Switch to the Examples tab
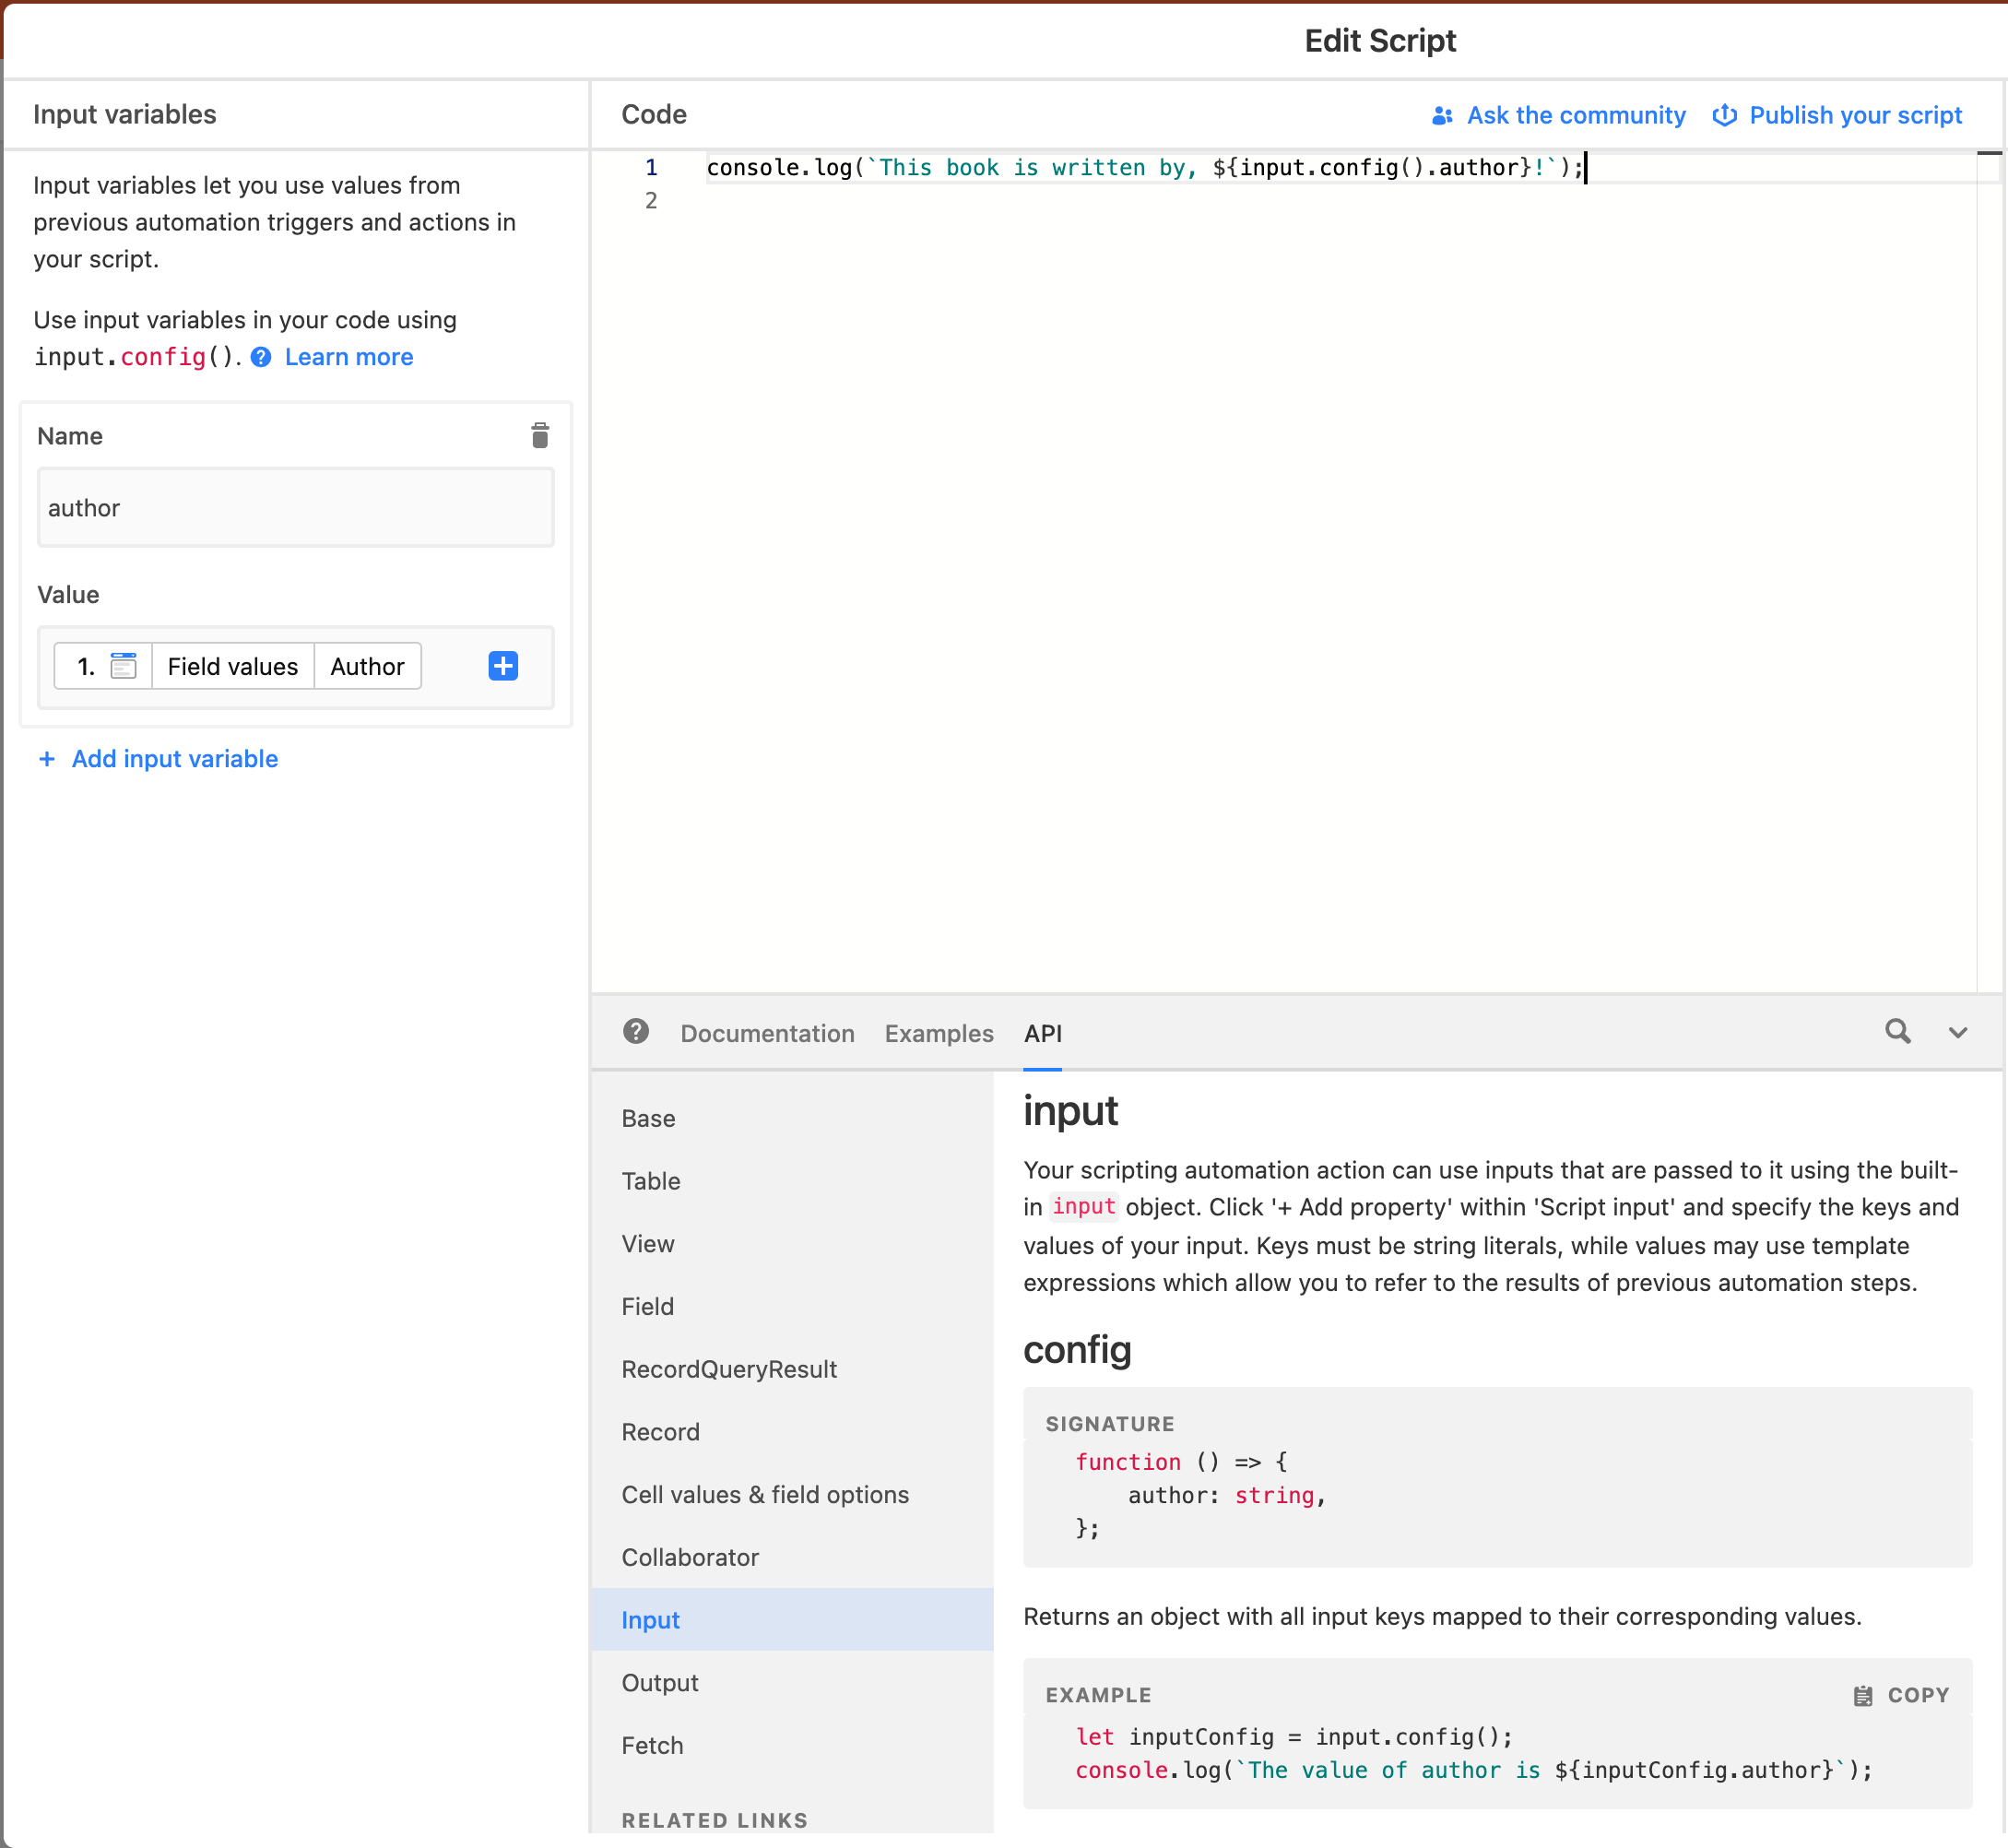 pos(938,1033)
